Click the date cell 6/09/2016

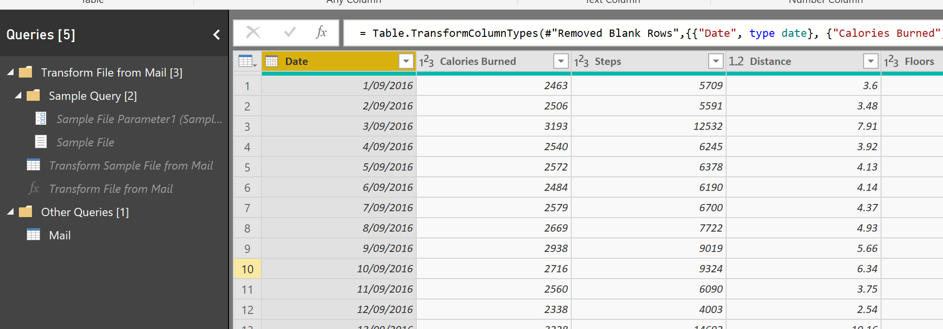click(x=339, y=188)
